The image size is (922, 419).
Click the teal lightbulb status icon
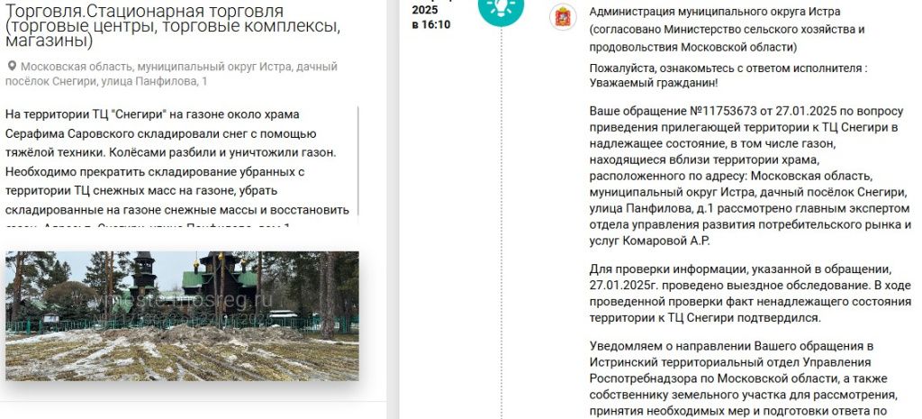tap(501, 7)
